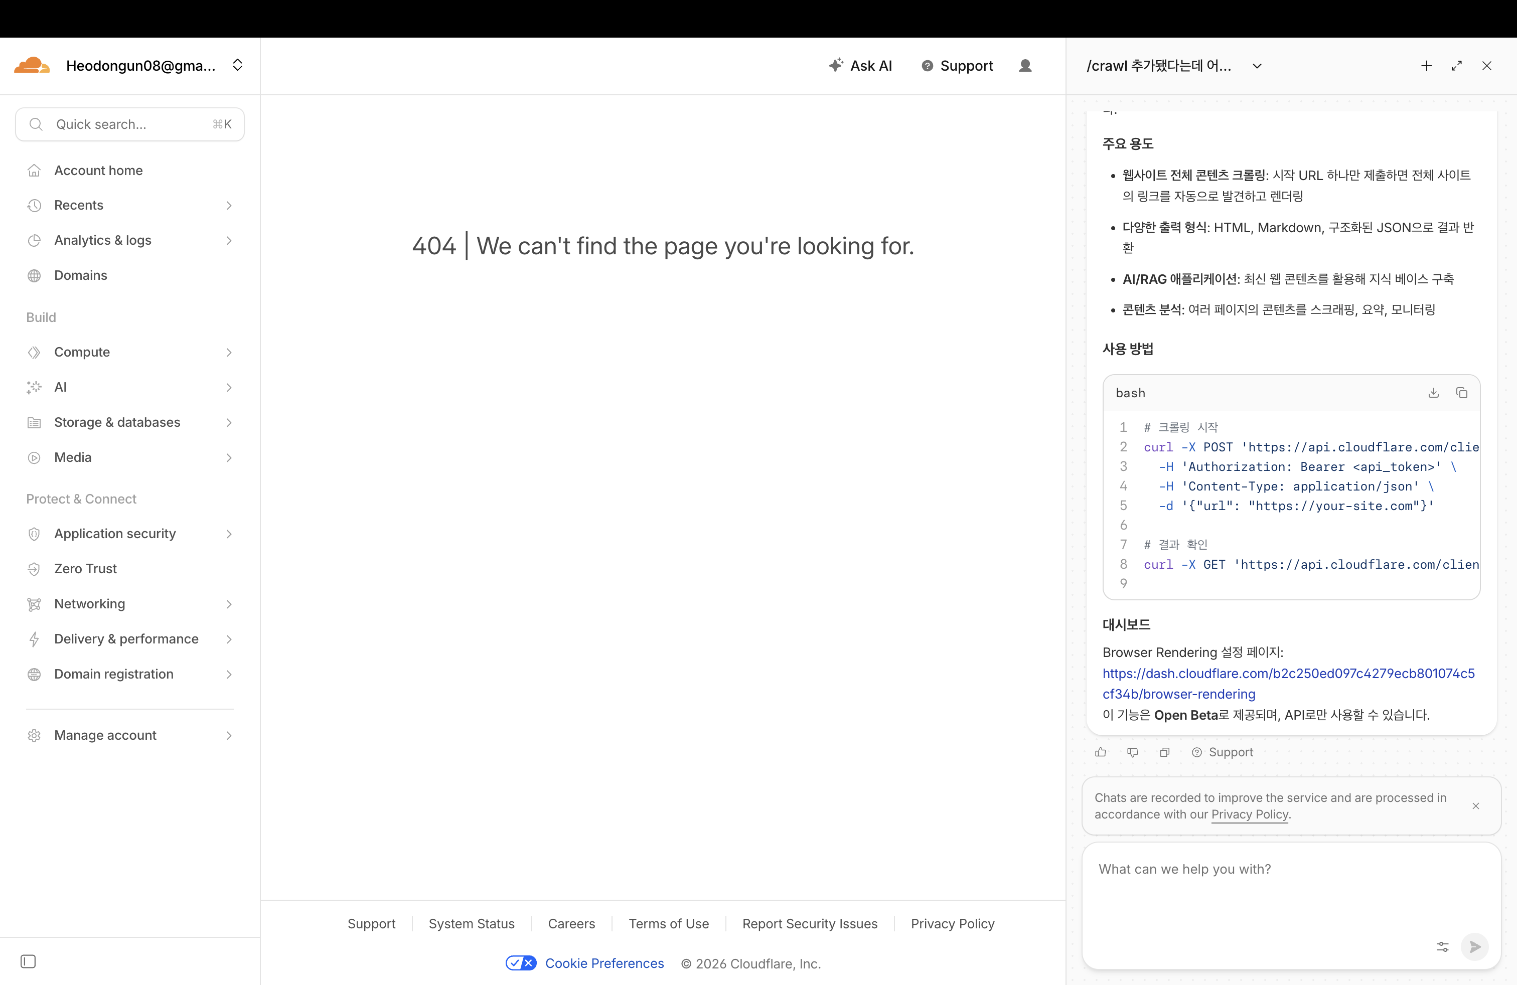The image size is (1517, 985).
Task: Expand Manage account menu
Action: click(x=130, y=735)
